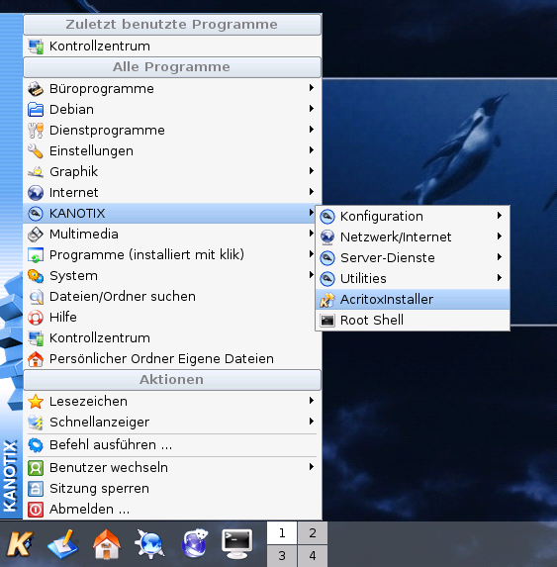557x567 pixels.
Task: Click the Multimedia icon
Action: (x=36, y=235)
